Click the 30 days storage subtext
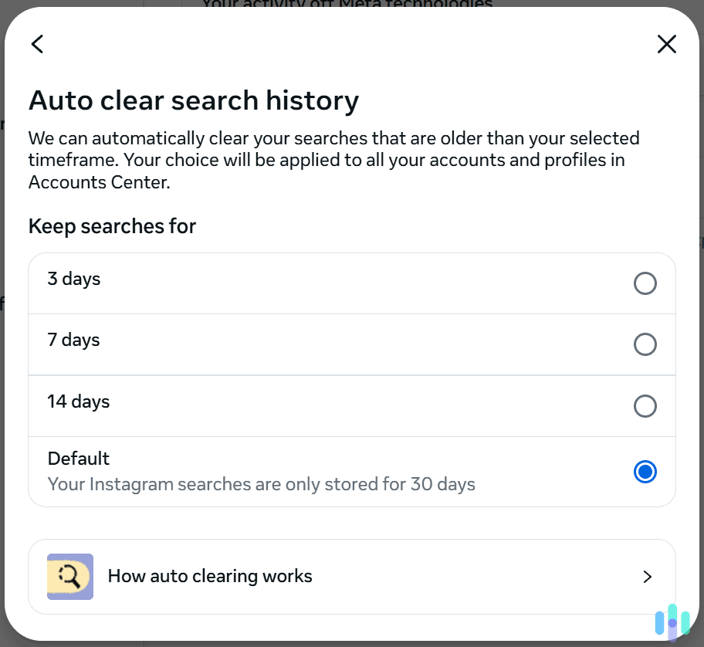 point(261,483)
